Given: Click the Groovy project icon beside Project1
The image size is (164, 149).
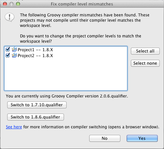Looking at the screenshot, I should point(14,50).
